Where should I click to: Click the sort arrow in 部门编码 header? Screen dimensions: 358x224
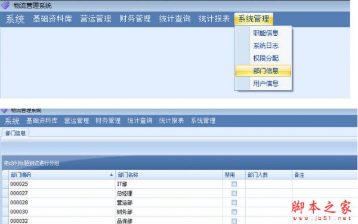pyautogui.click(x=111, y=174)
